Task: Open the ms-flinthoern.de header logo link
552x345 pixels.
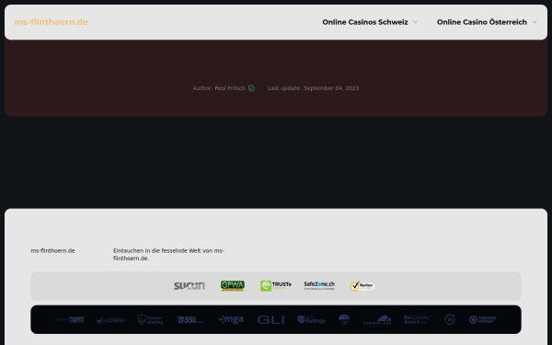Action: coord(51,22)
